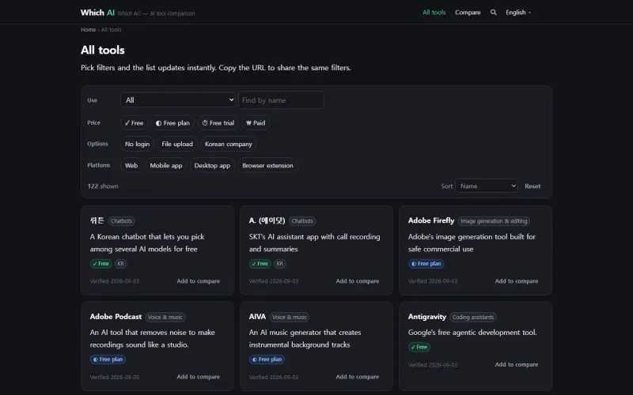Filter by Web platform

131,165
